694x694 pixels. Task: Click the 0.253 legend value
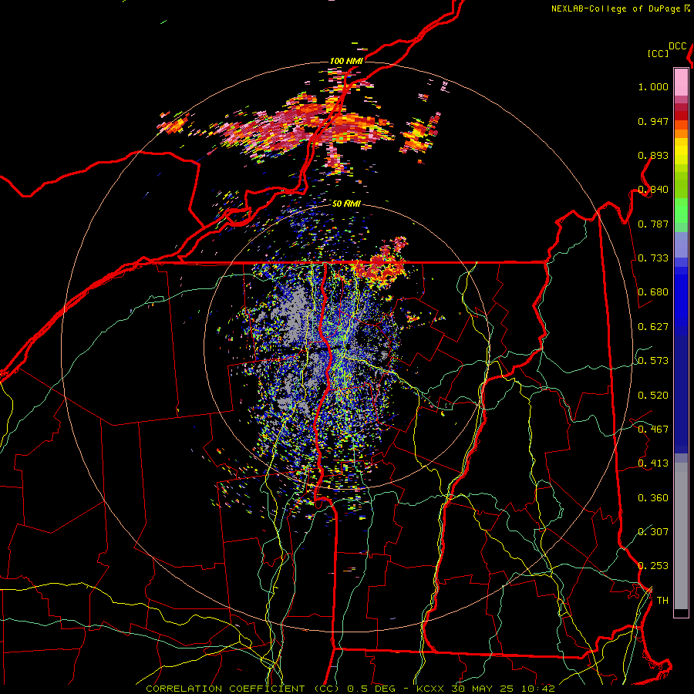(x=653, y=566)
